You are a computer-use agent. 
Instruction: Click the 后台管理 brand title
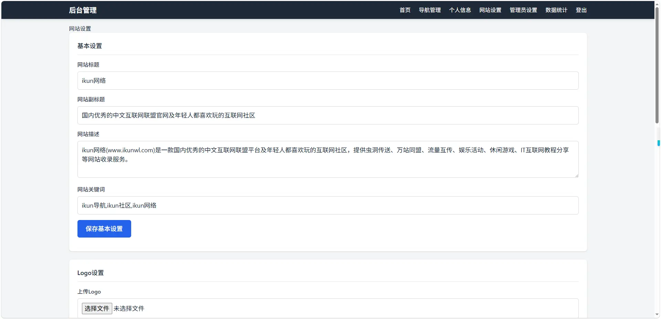[83, 10]
